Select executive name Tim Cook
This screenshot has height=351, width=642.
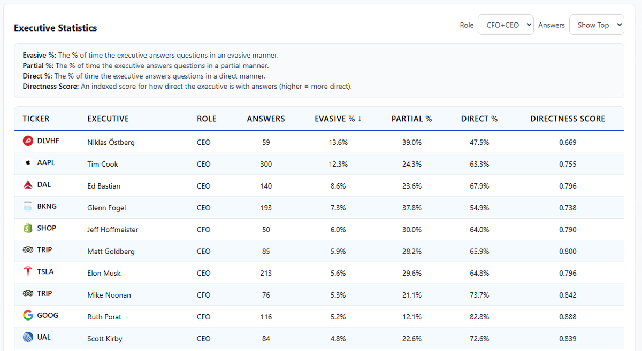point(103,164)
